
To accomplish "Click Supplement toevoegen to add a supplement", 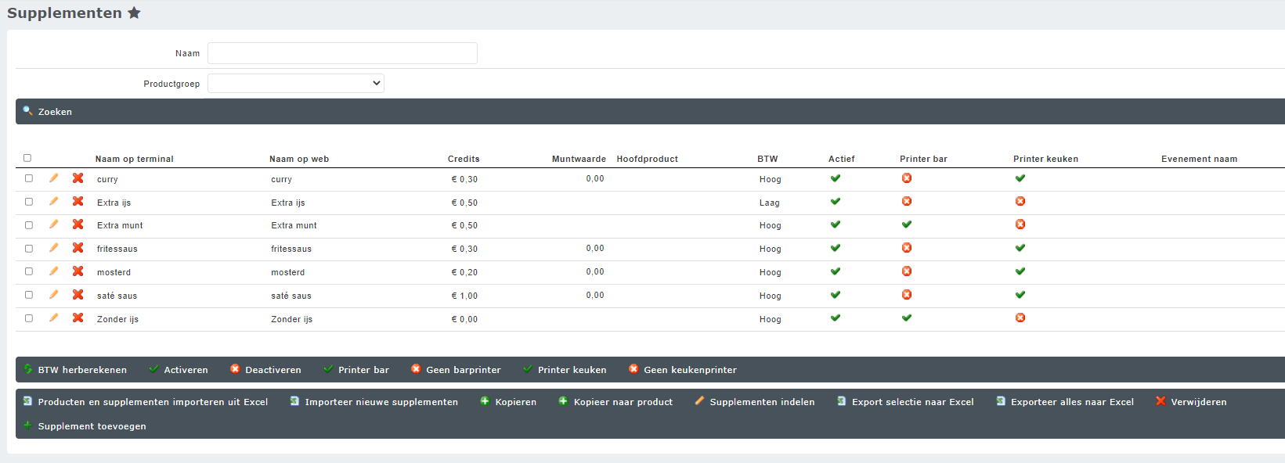I will pos(92,426).
